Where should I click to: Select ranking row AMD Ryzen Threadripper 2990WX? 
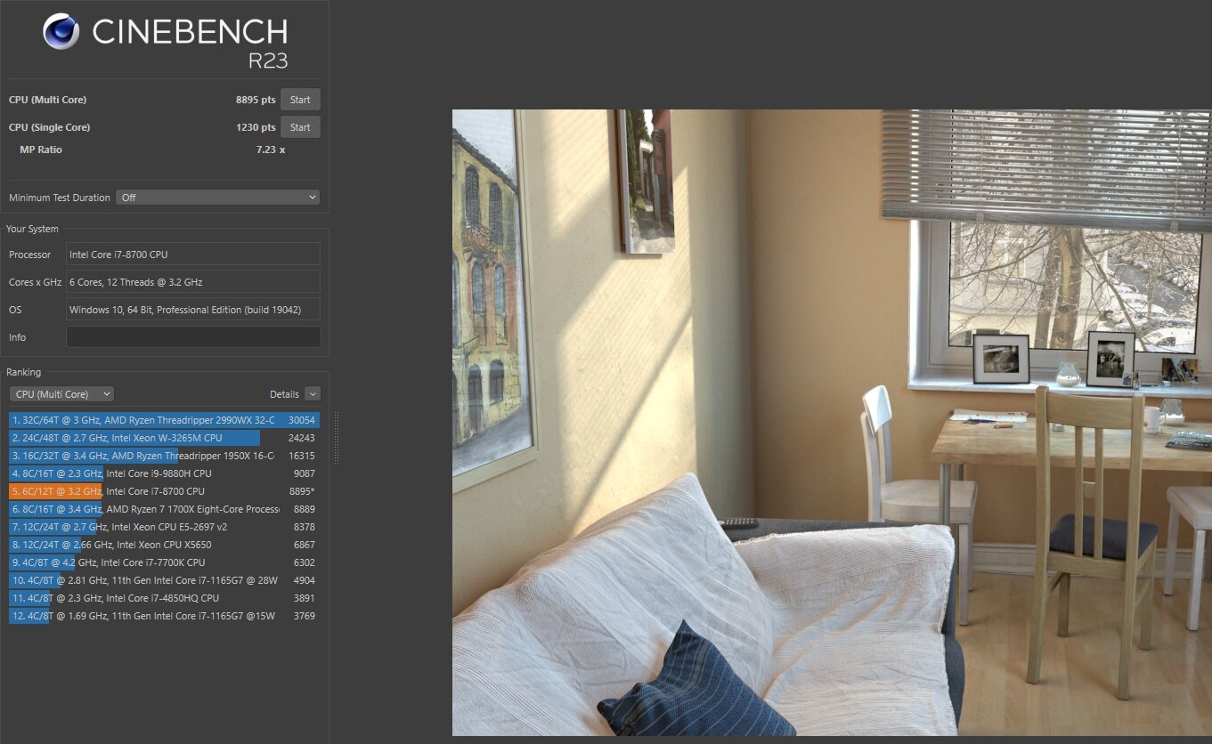pos(164,420)
